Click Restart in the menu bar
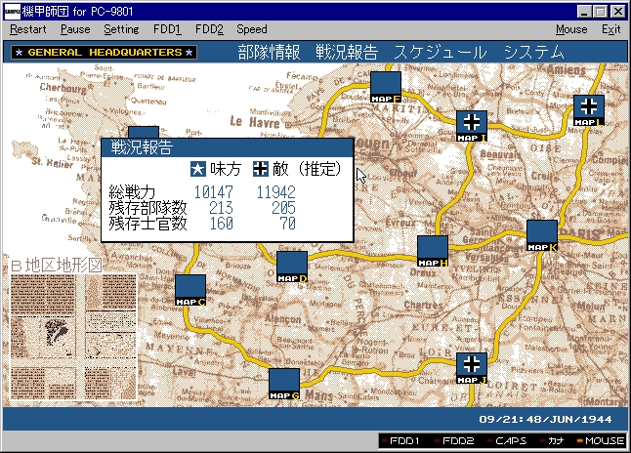 28,29
